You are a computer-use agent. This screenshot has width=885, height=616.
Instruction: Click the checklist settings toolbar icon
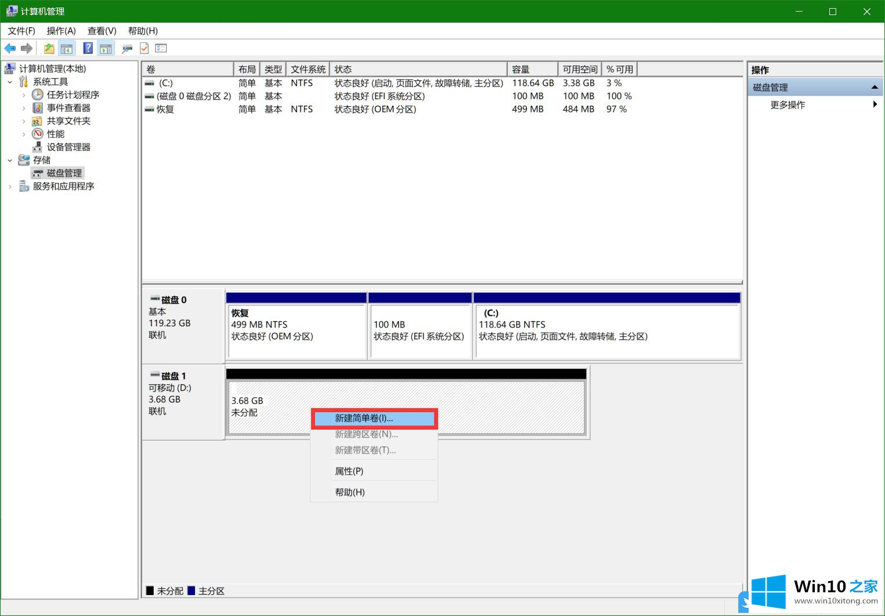click(x=161, y=49)
